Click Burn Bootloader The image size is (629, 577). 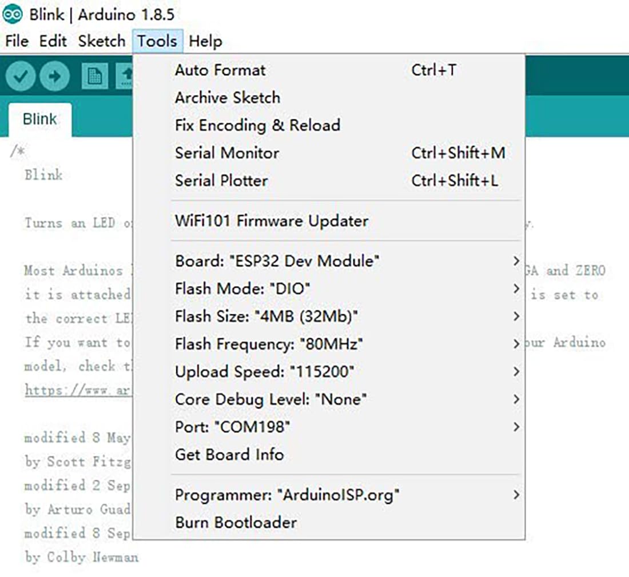[236, 522]
